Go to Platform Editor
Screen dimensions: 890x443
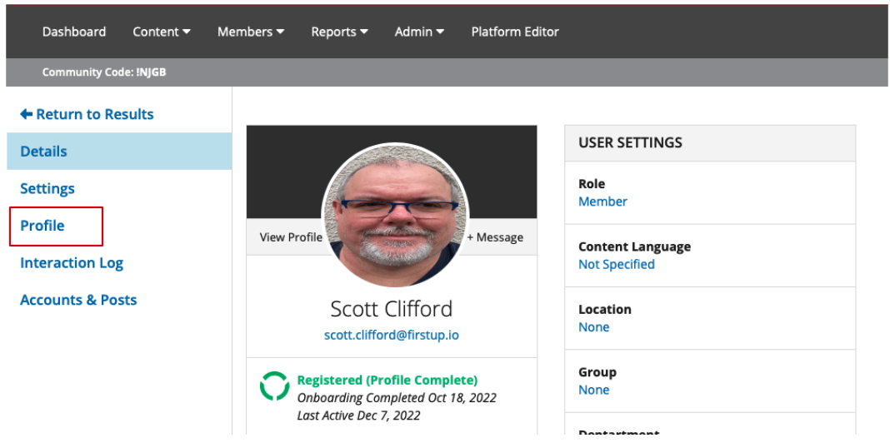[515, 32]
